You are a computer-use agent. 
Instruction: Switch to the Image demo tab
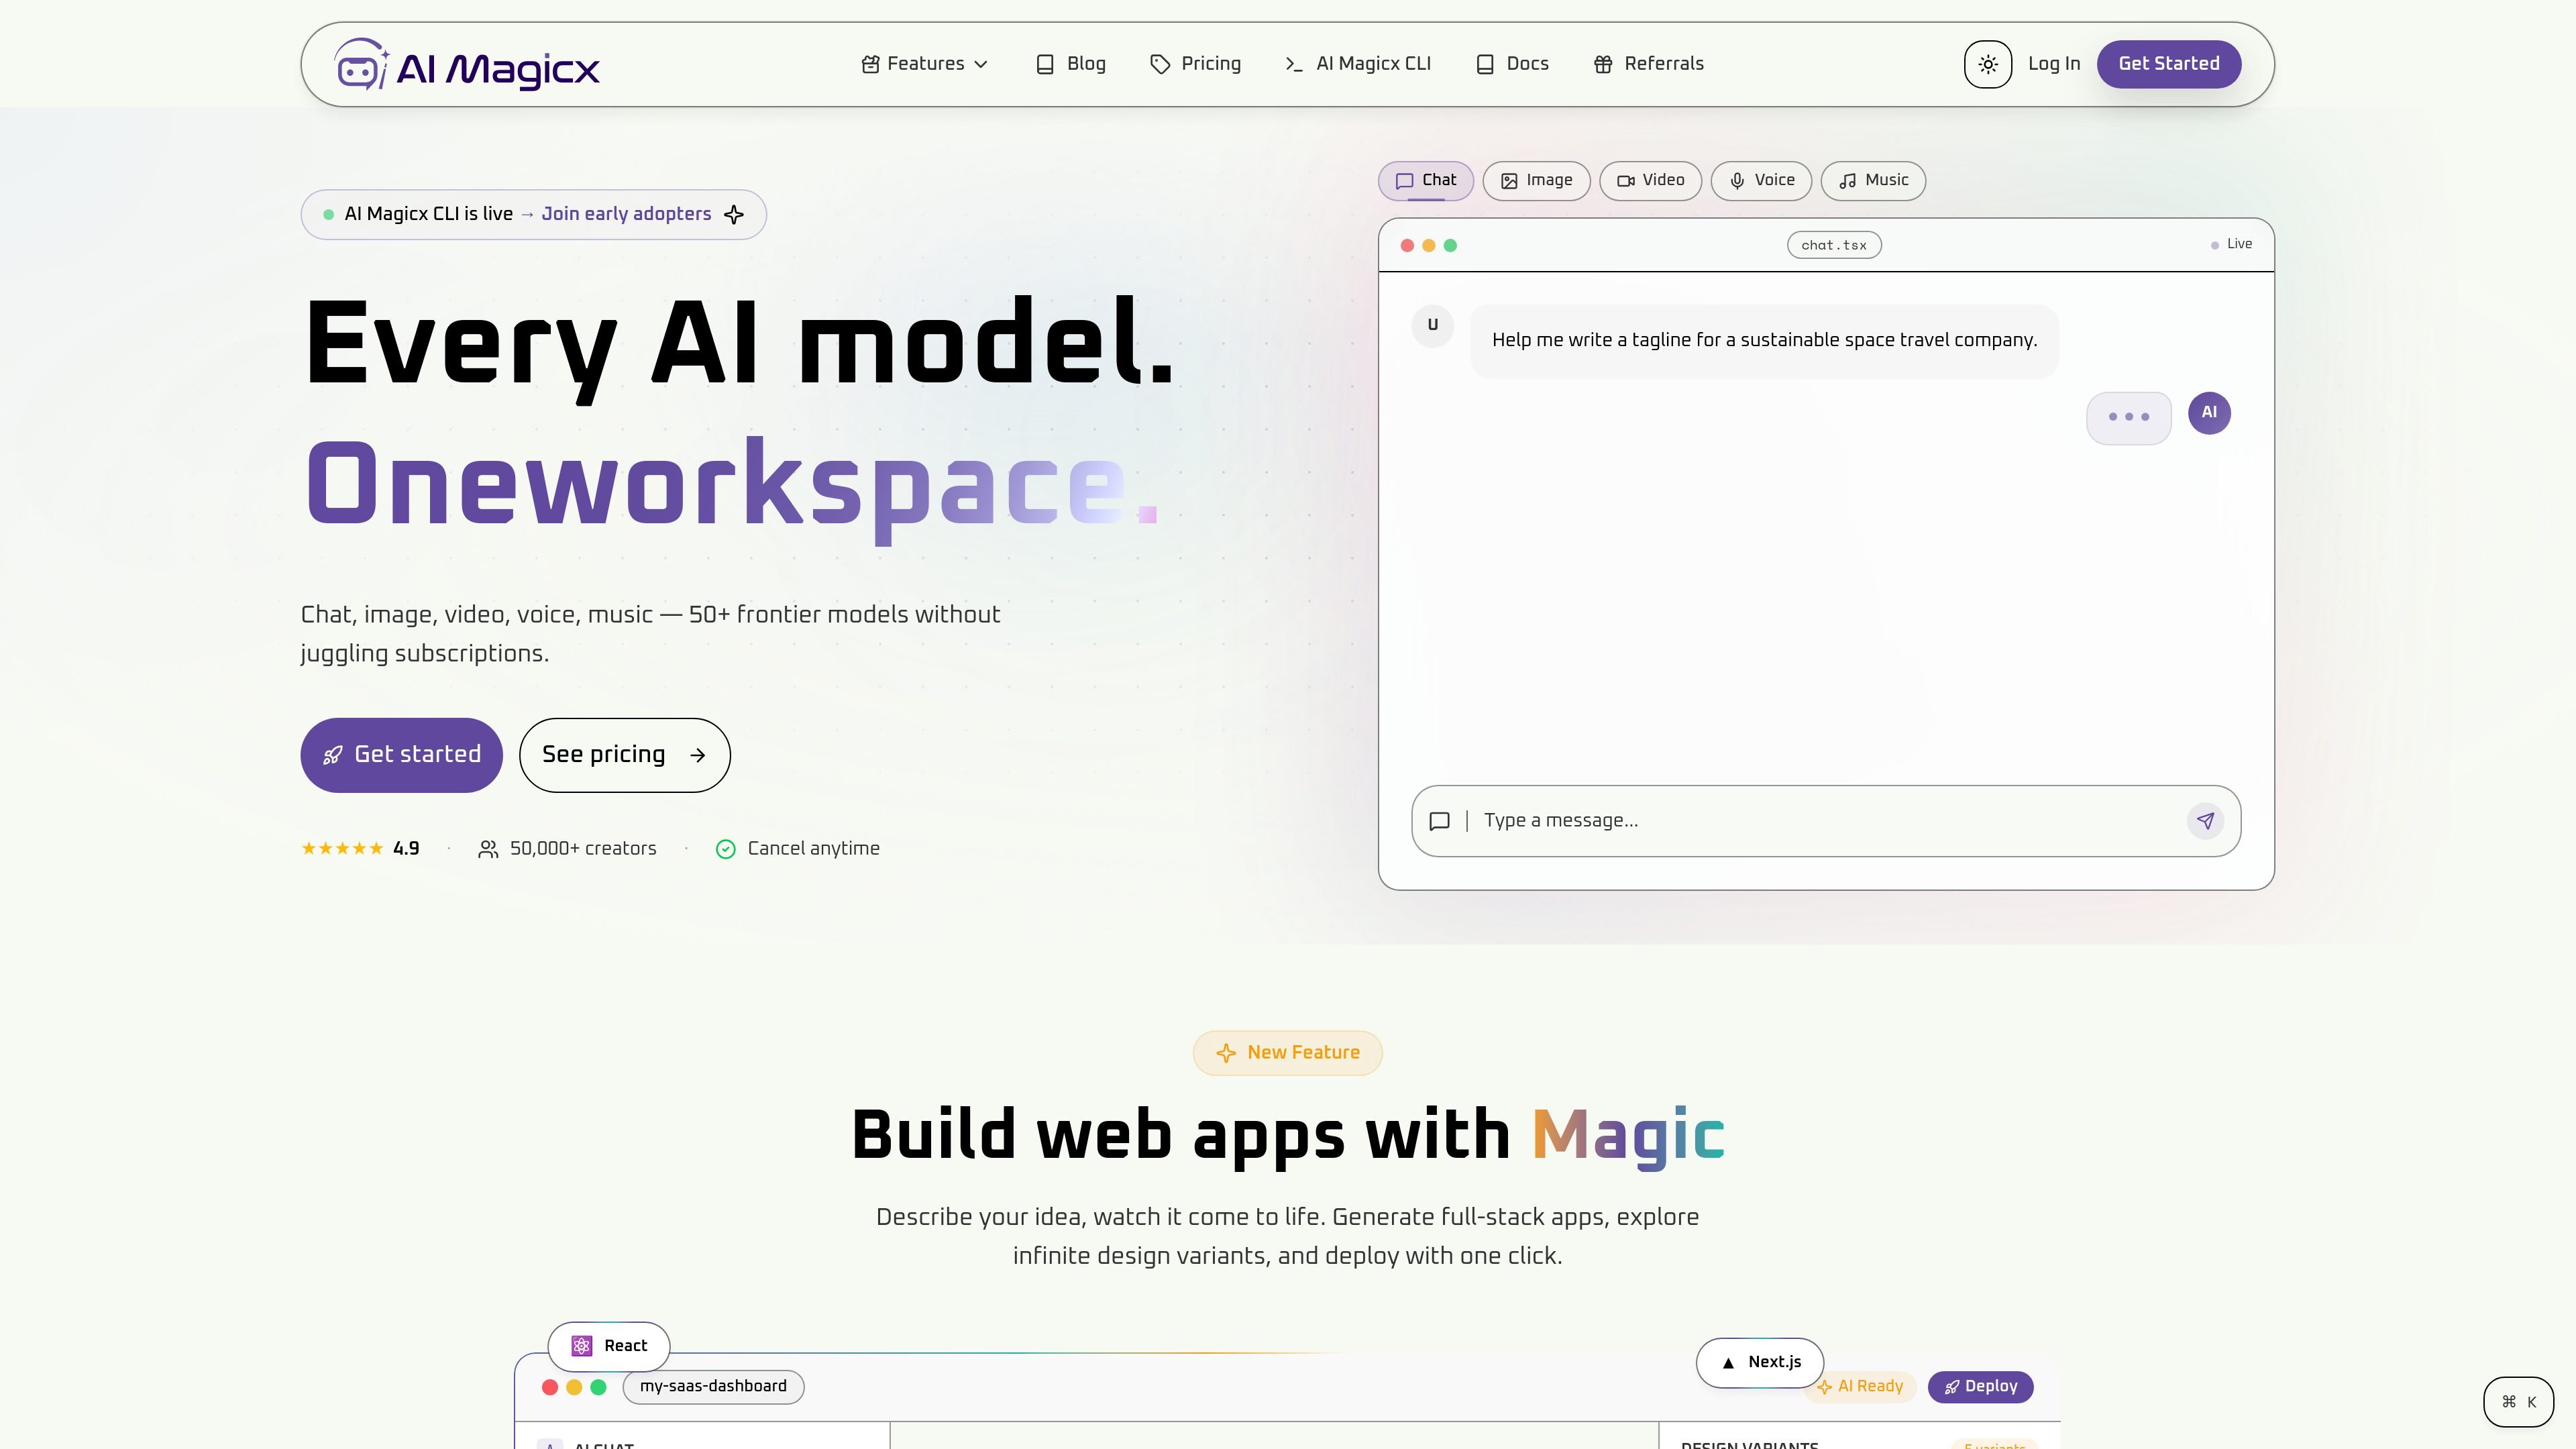point(1536,181)
